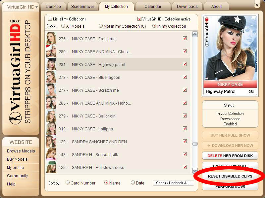
Task: Click the scroll up arrow of list
Action: tap(195, 34)
